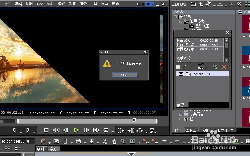Viewport: 250px width, 156px height.
Task: Collapse the 特效 tree folder
Action: 175,17
